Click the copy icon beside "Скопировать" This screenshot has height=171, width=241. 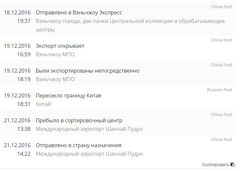(x=233, y=164)
